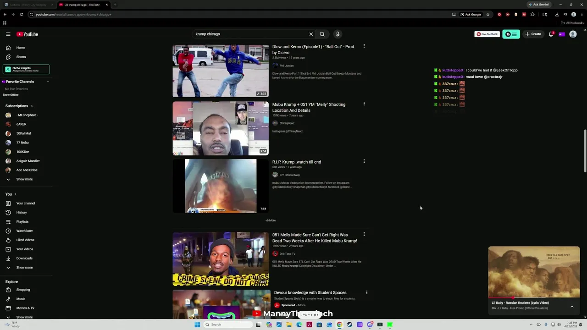Click the Create button
587x330 pixels.
(x=533, y=34)
